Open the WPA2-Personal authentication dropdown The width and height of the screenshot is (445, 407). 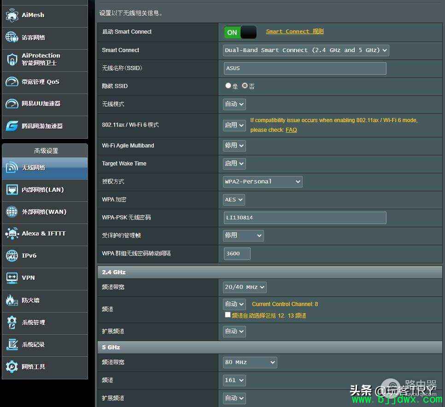pos(263,182)
